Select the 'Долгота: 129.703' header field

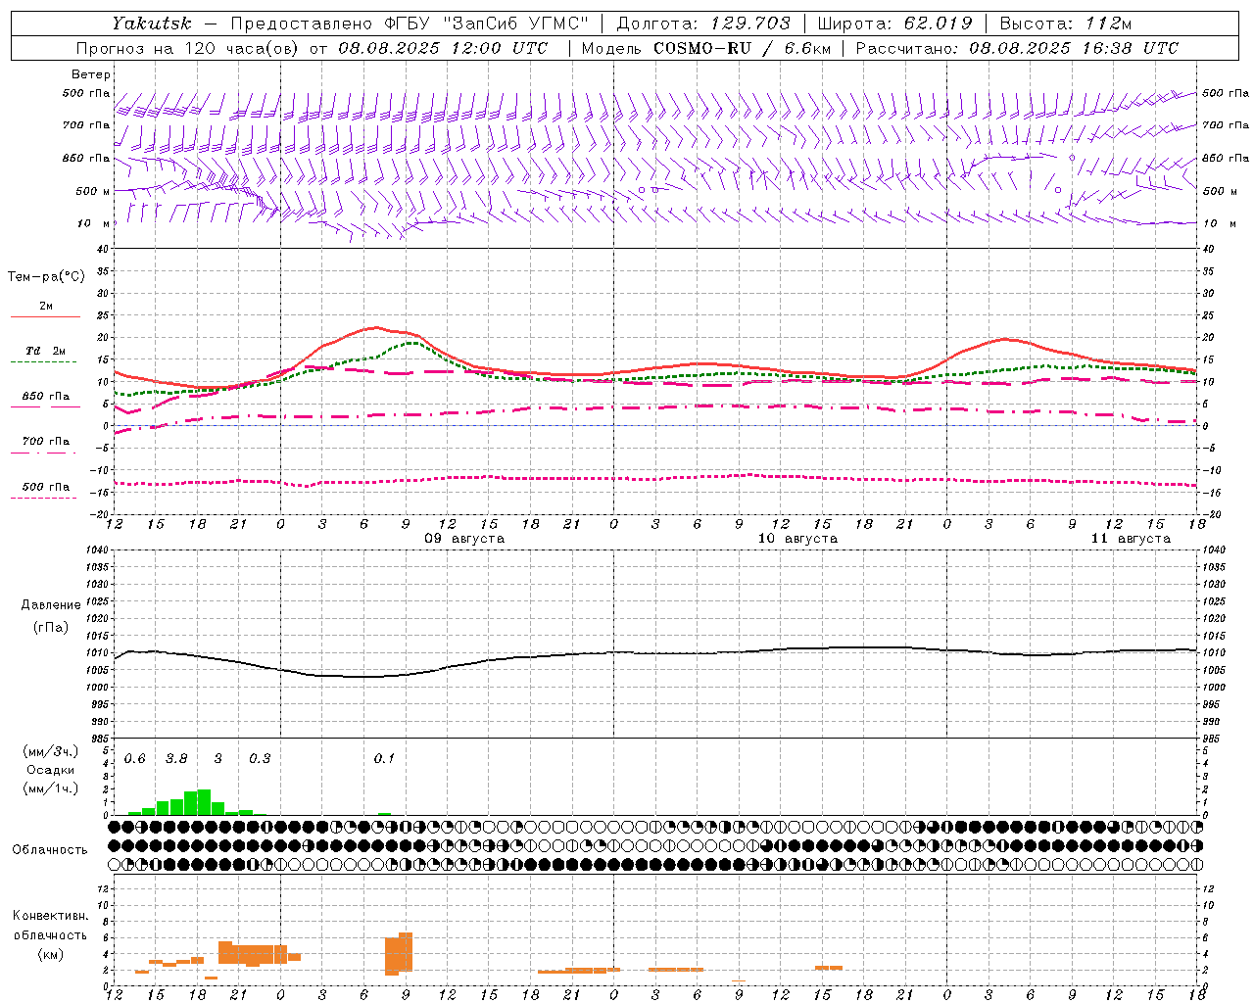pos(703,24)
